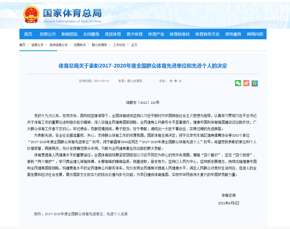Click 'General Administration of Sport of China' text
The image size is (290, 229).
coord(72,21)
